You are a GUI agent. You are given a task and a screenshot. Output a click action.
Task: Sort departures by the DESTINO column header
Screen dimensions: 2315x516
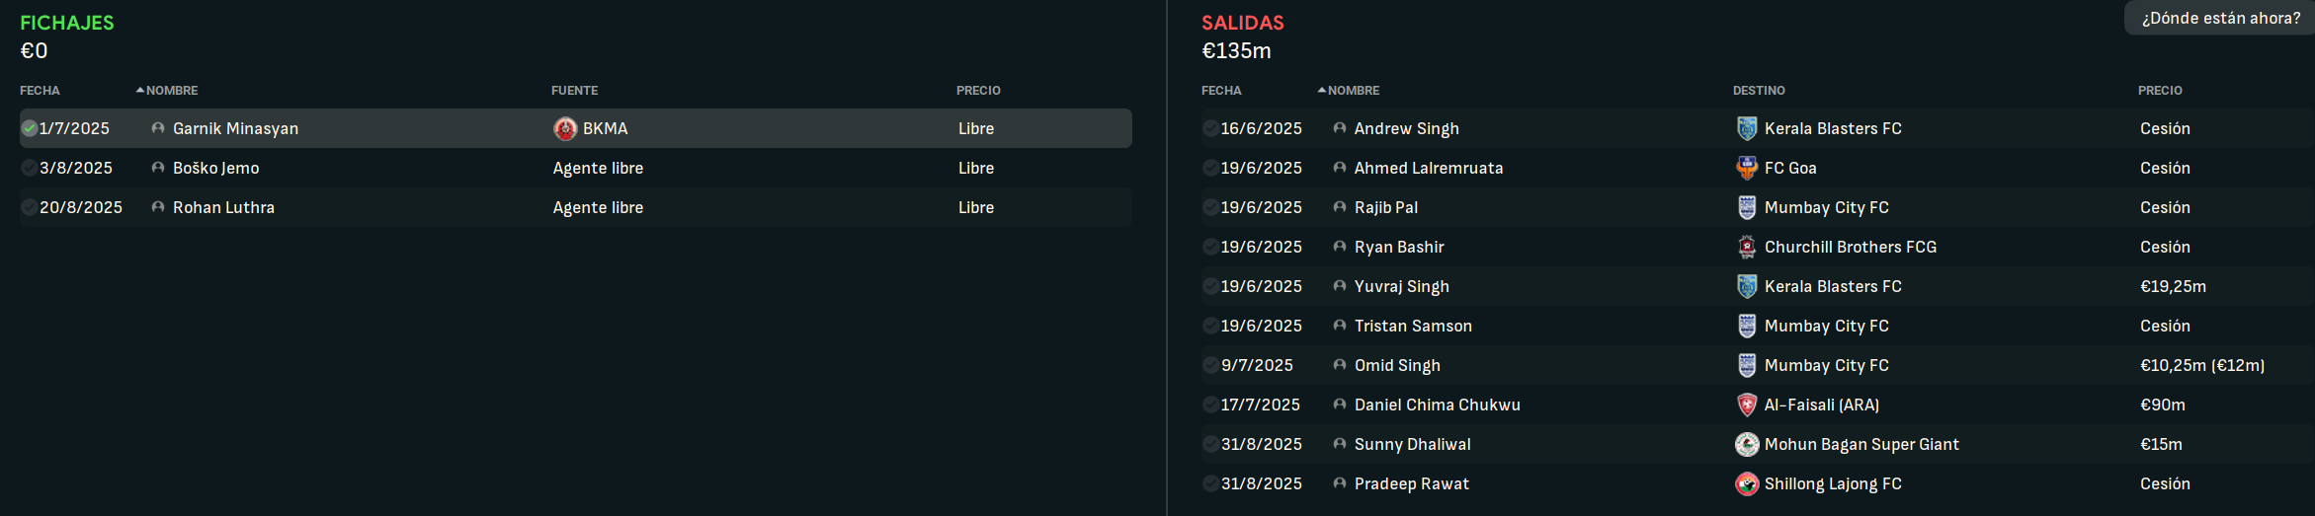point(1759,90)
